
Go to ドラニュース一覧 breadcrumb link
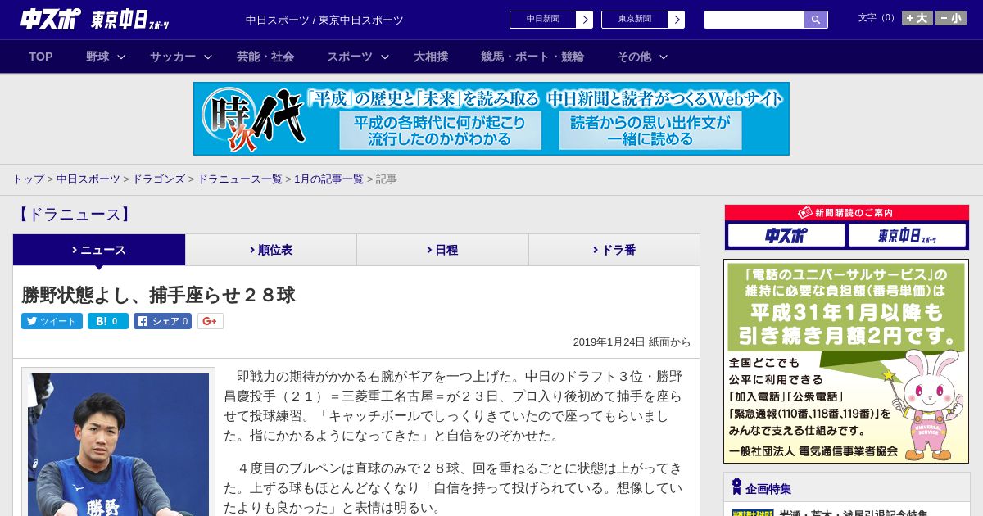point(239,179)
